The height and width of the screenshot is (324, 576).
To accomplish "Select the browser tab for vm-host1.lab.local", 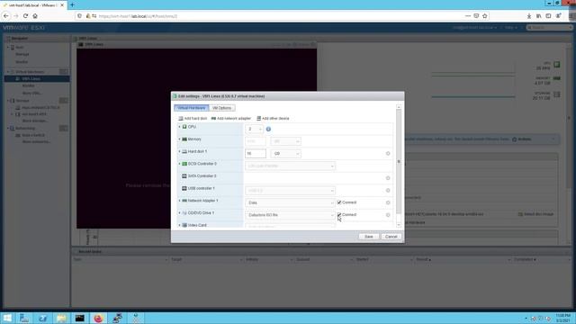I will (x=33, y=5).
